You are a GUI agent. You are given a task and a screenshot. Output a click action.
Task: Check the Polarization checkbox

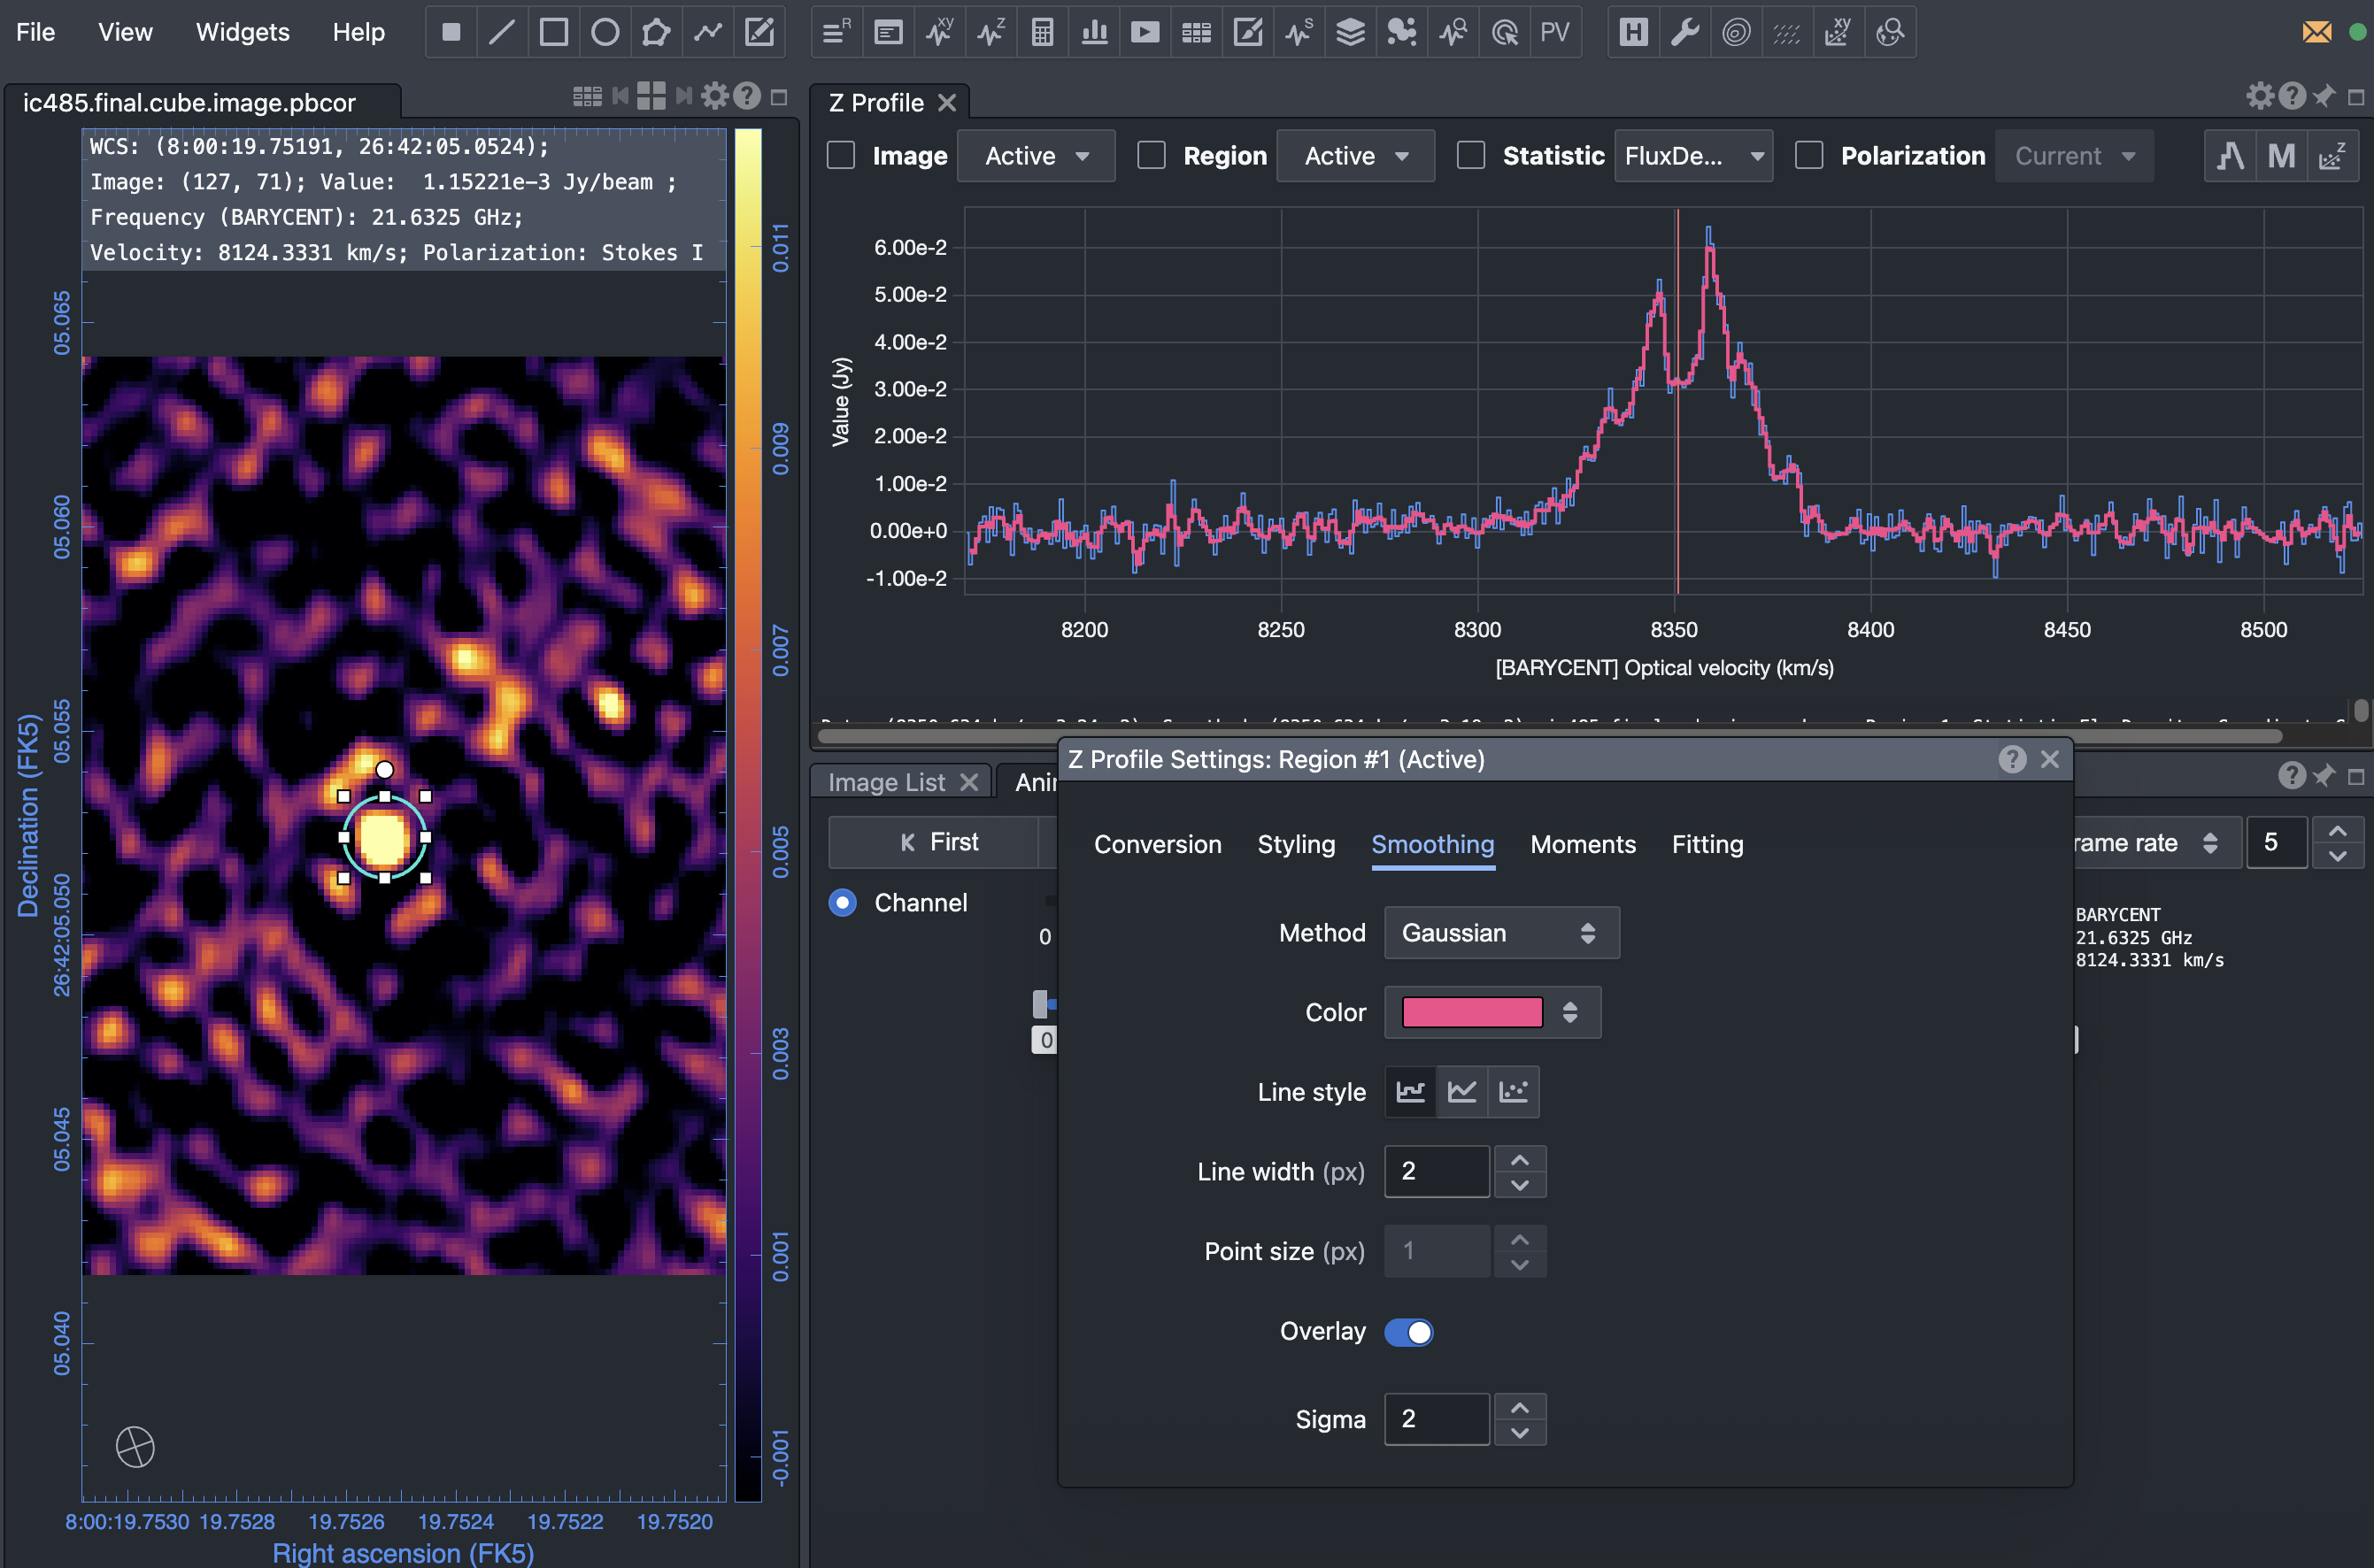point(1808,155)
